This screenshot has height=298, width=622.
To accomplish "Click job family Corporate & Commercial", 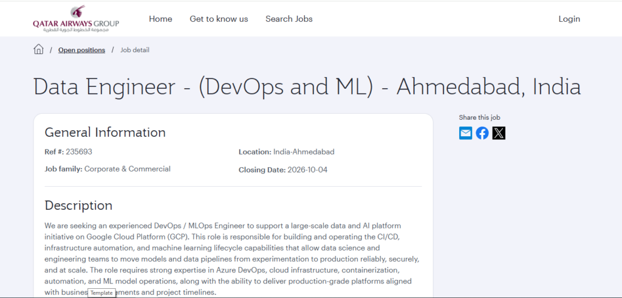I will [x=128, y=169].
